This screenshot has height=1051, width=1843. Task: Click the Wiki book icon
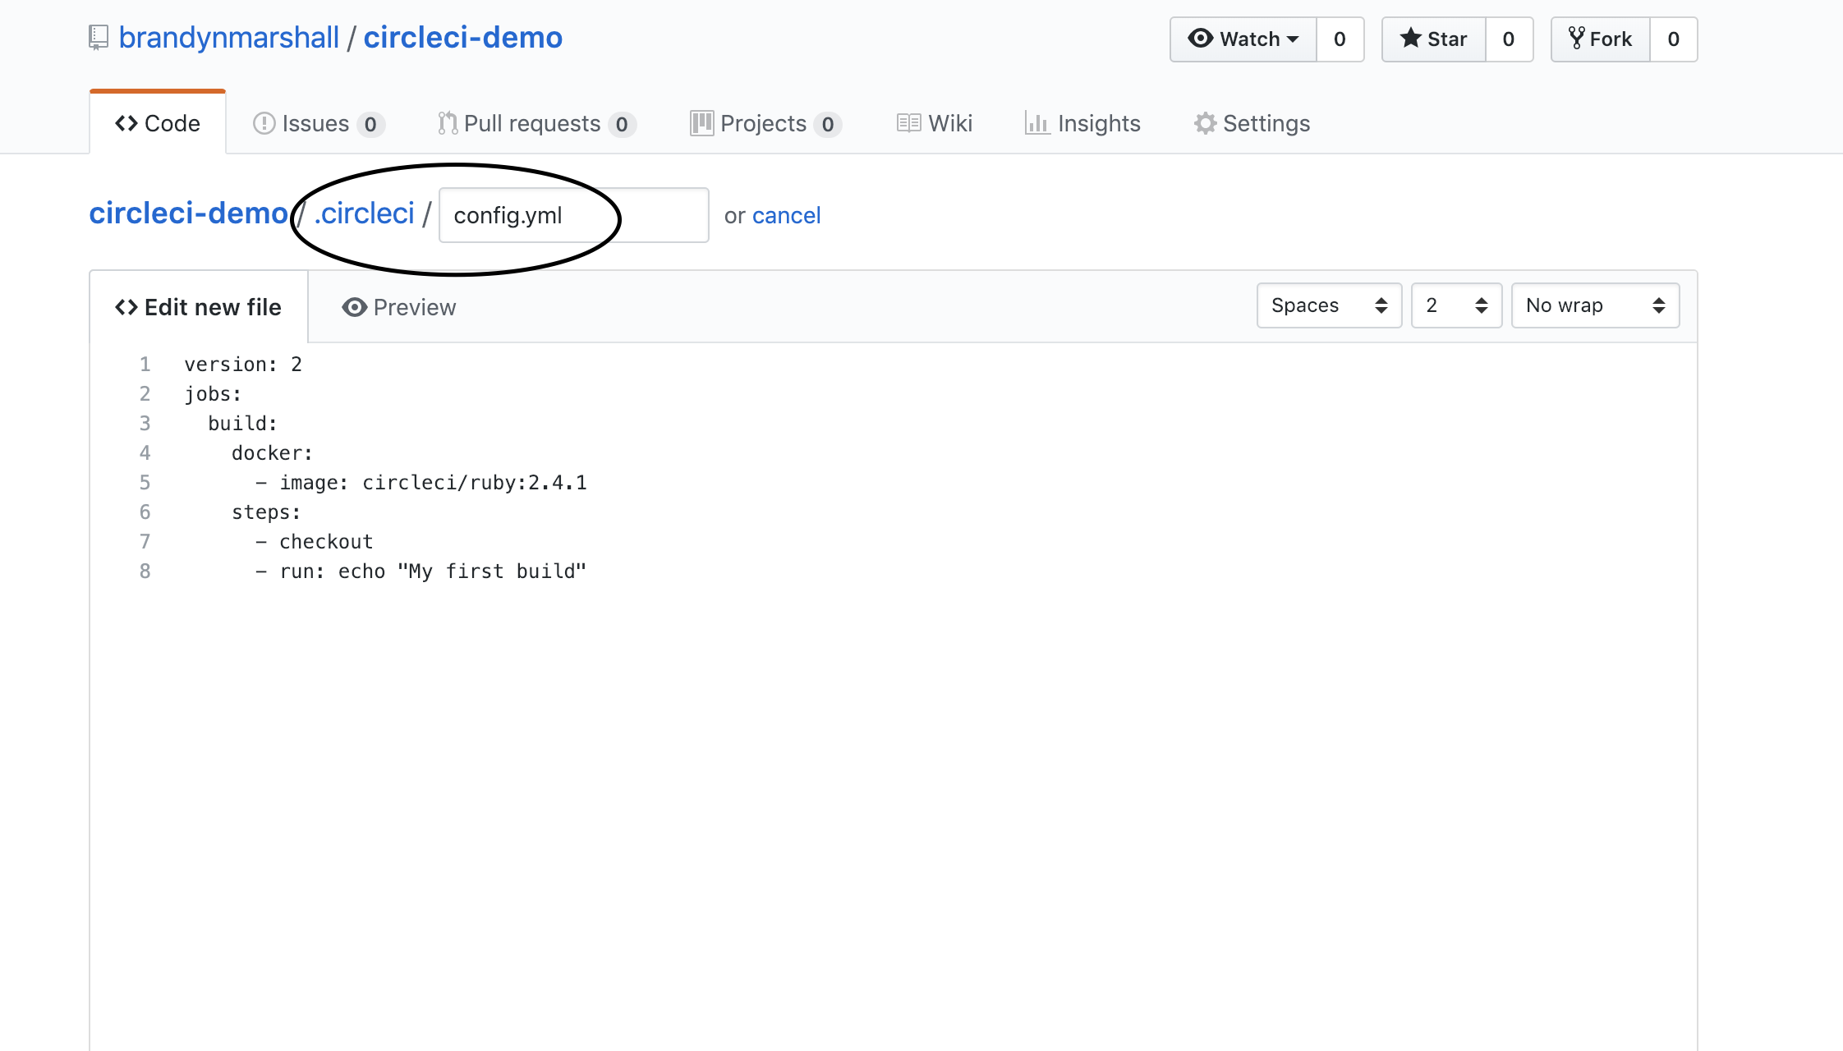(x=908, y=123)
